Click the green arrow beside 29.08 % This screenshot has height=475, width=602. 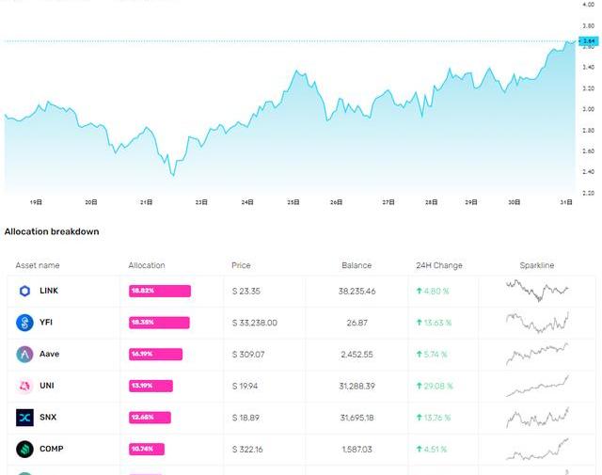(420, 386)
